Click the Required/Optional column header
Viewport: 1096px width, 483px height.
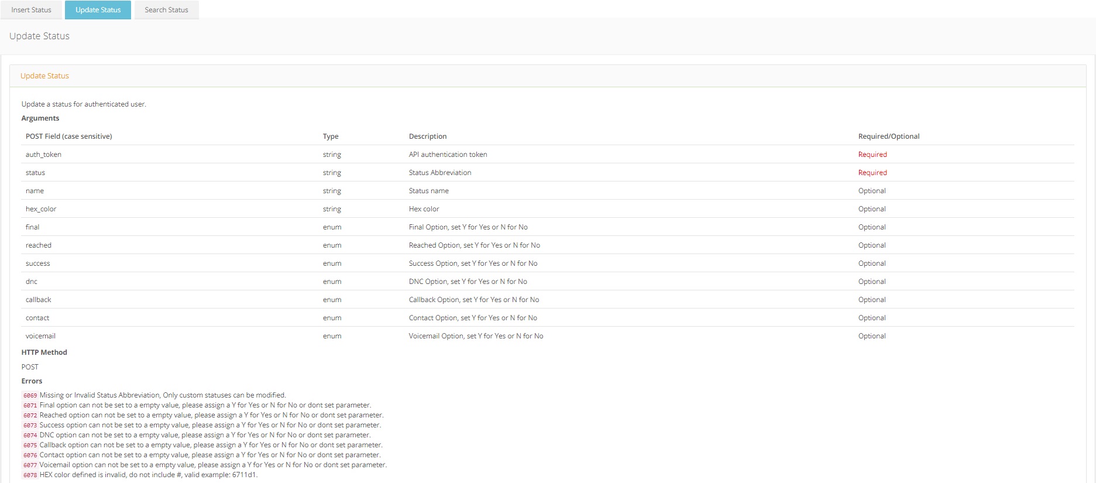coord(888,136)
